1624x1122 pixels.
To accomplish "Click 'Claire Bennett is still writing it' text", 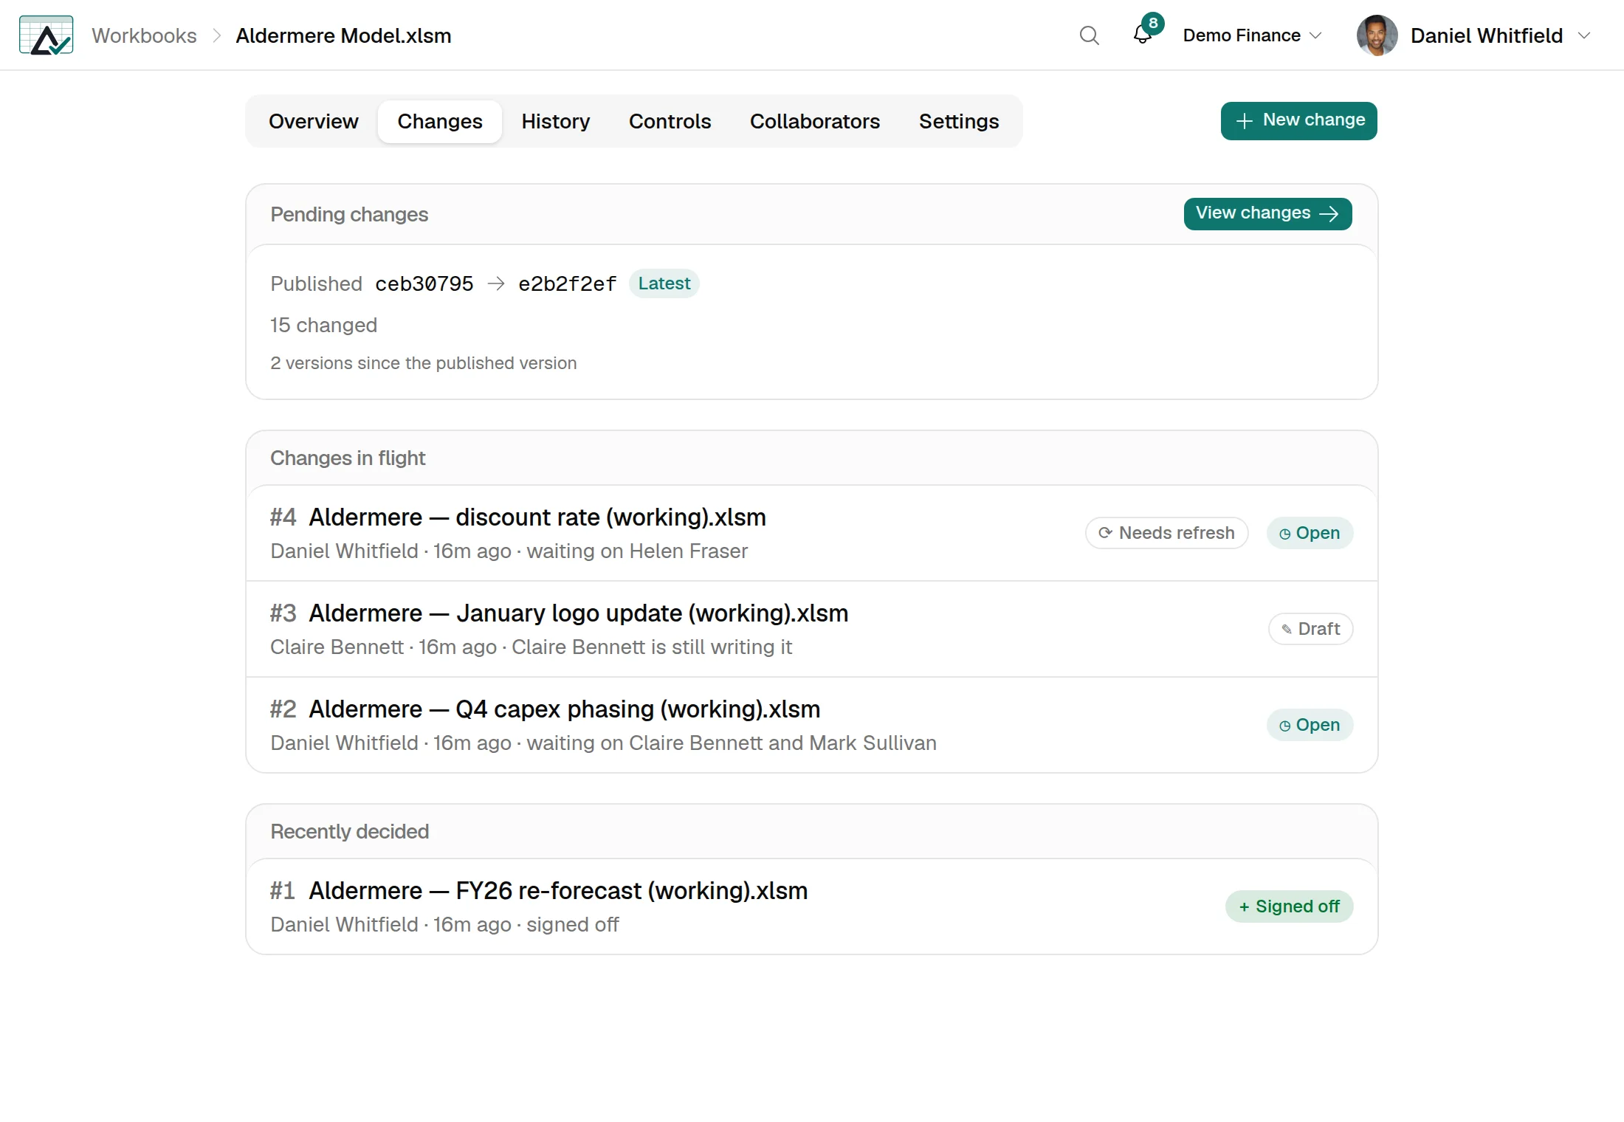I will point(652,647).
